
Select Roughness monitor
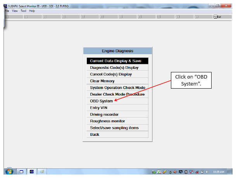click(117, 121)
